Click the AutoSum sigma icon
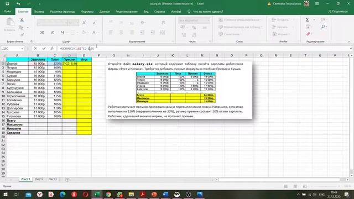This screenshot has height=199, width=354. 308,20
